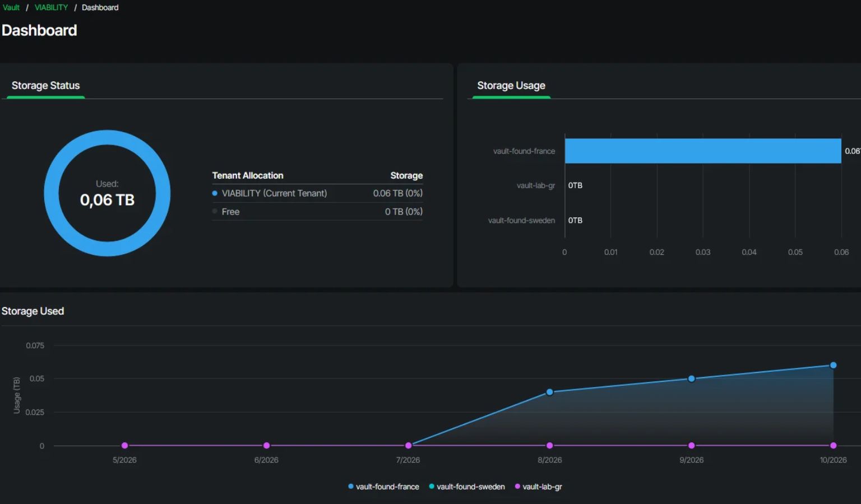Select the Storage Usage tab
Image resolution: width=861 pixels, height=504 pixels.
point(511,86)
